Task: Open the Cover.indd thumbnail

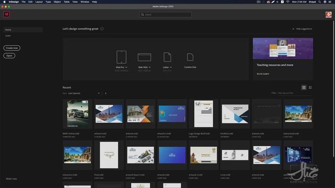Action: (235, 155)
